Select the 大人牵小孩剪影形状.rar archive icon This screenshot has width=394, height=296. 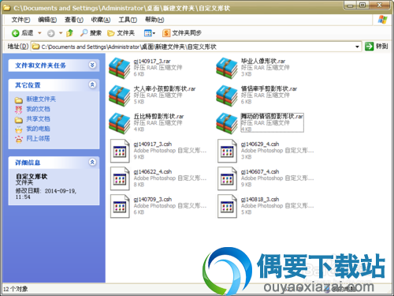click(x=120, y=96)
